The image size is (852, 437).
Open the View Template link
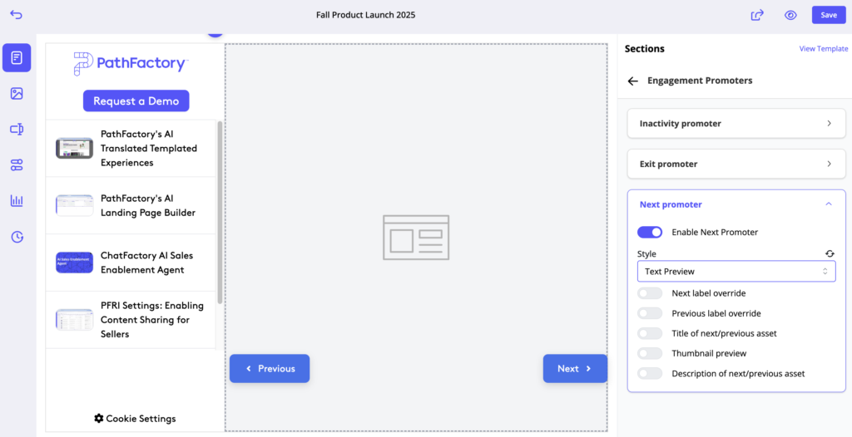point(823,49)
